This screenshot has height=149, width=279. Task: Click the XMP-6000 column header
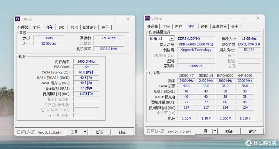click(245, 76)
